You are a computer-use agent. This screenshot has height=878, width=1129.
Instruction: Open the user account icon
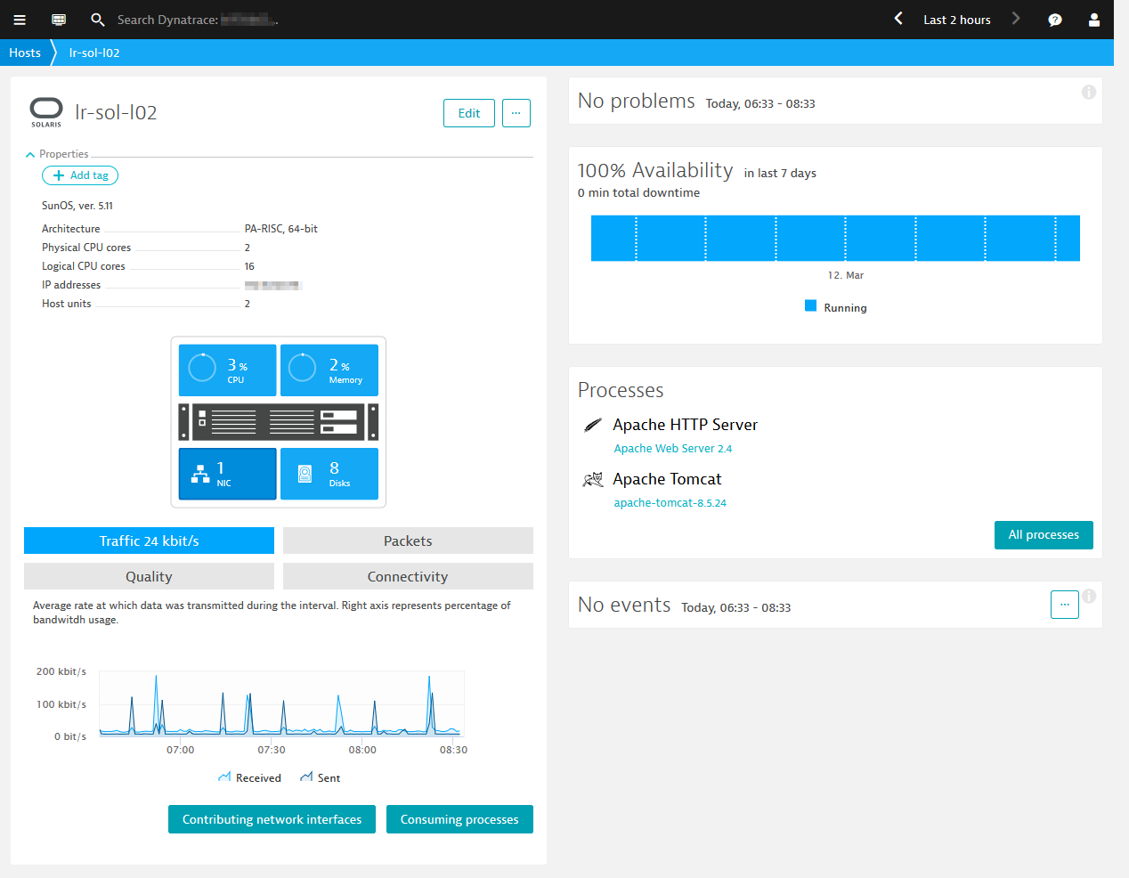click(1094, 20)
